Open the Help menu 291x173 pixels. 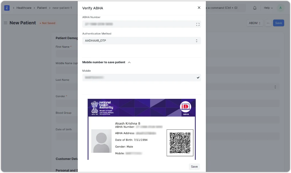pos(268,8)
